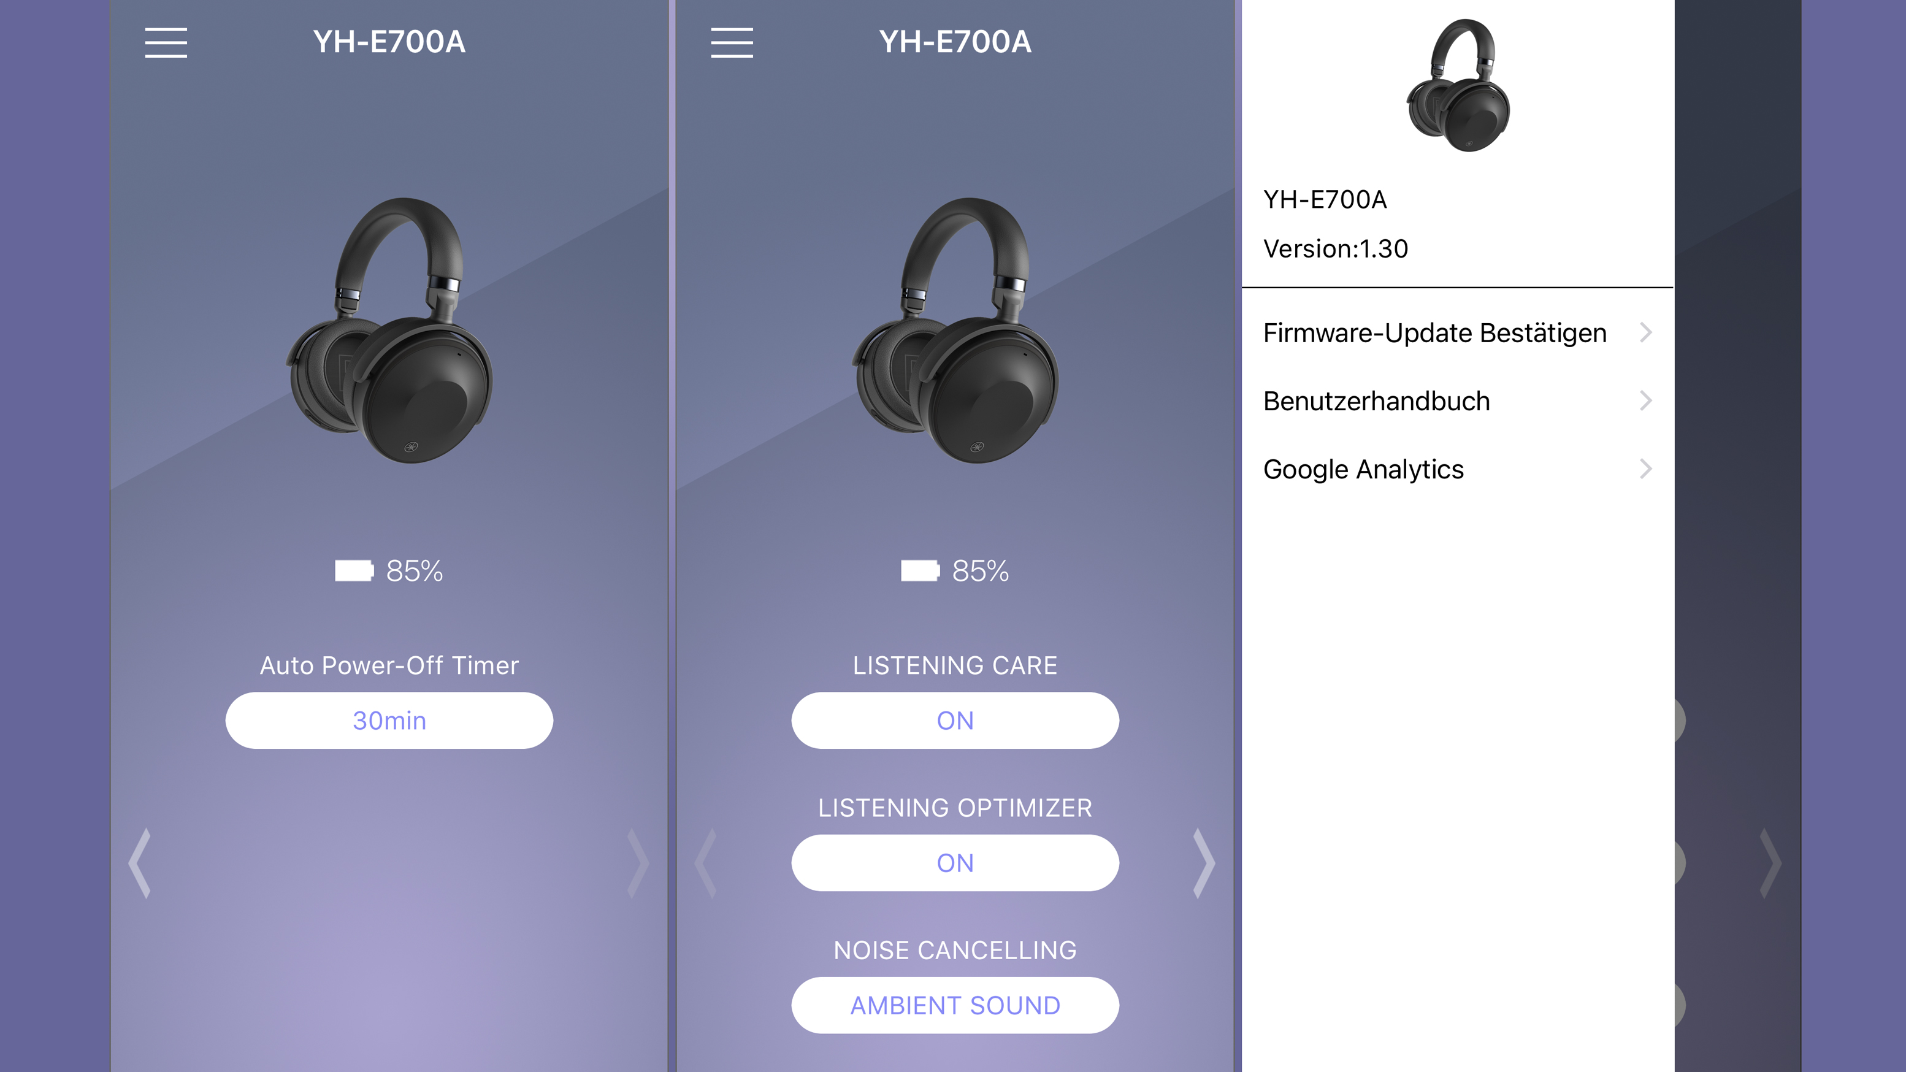Open the 30min Auto Power-Off Timer selector
Screen dimensions: 1906x1072
(389, 721)
